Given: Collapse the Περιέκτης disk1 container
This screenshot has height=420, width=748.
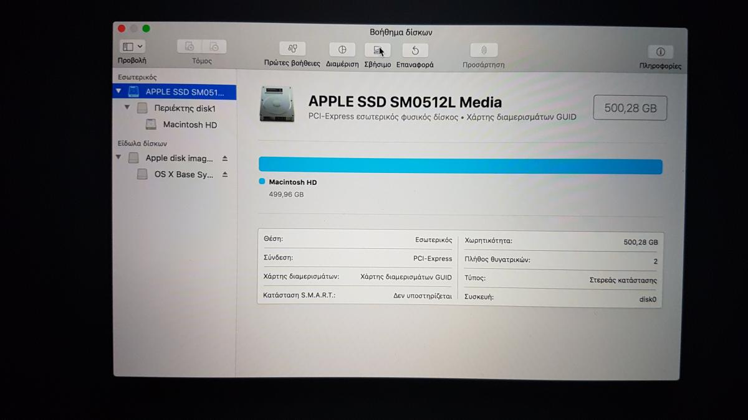Looking at the screenshot, I should tap(127, 108).
